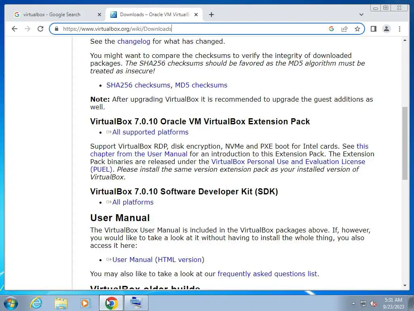Open the clock showing 5:31 AM
Image resolution: width=414 pixels, height=311 pixels.
click(x=393, y=303)
